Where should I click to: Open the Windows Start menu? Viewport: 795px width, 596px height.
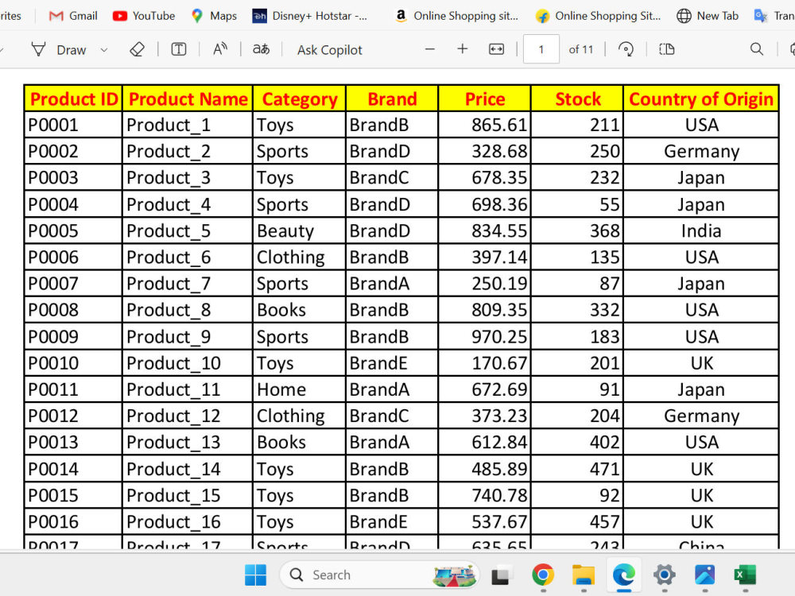255,575
